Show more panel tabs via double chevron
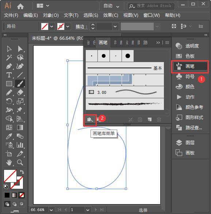 [x=158, y=43]
